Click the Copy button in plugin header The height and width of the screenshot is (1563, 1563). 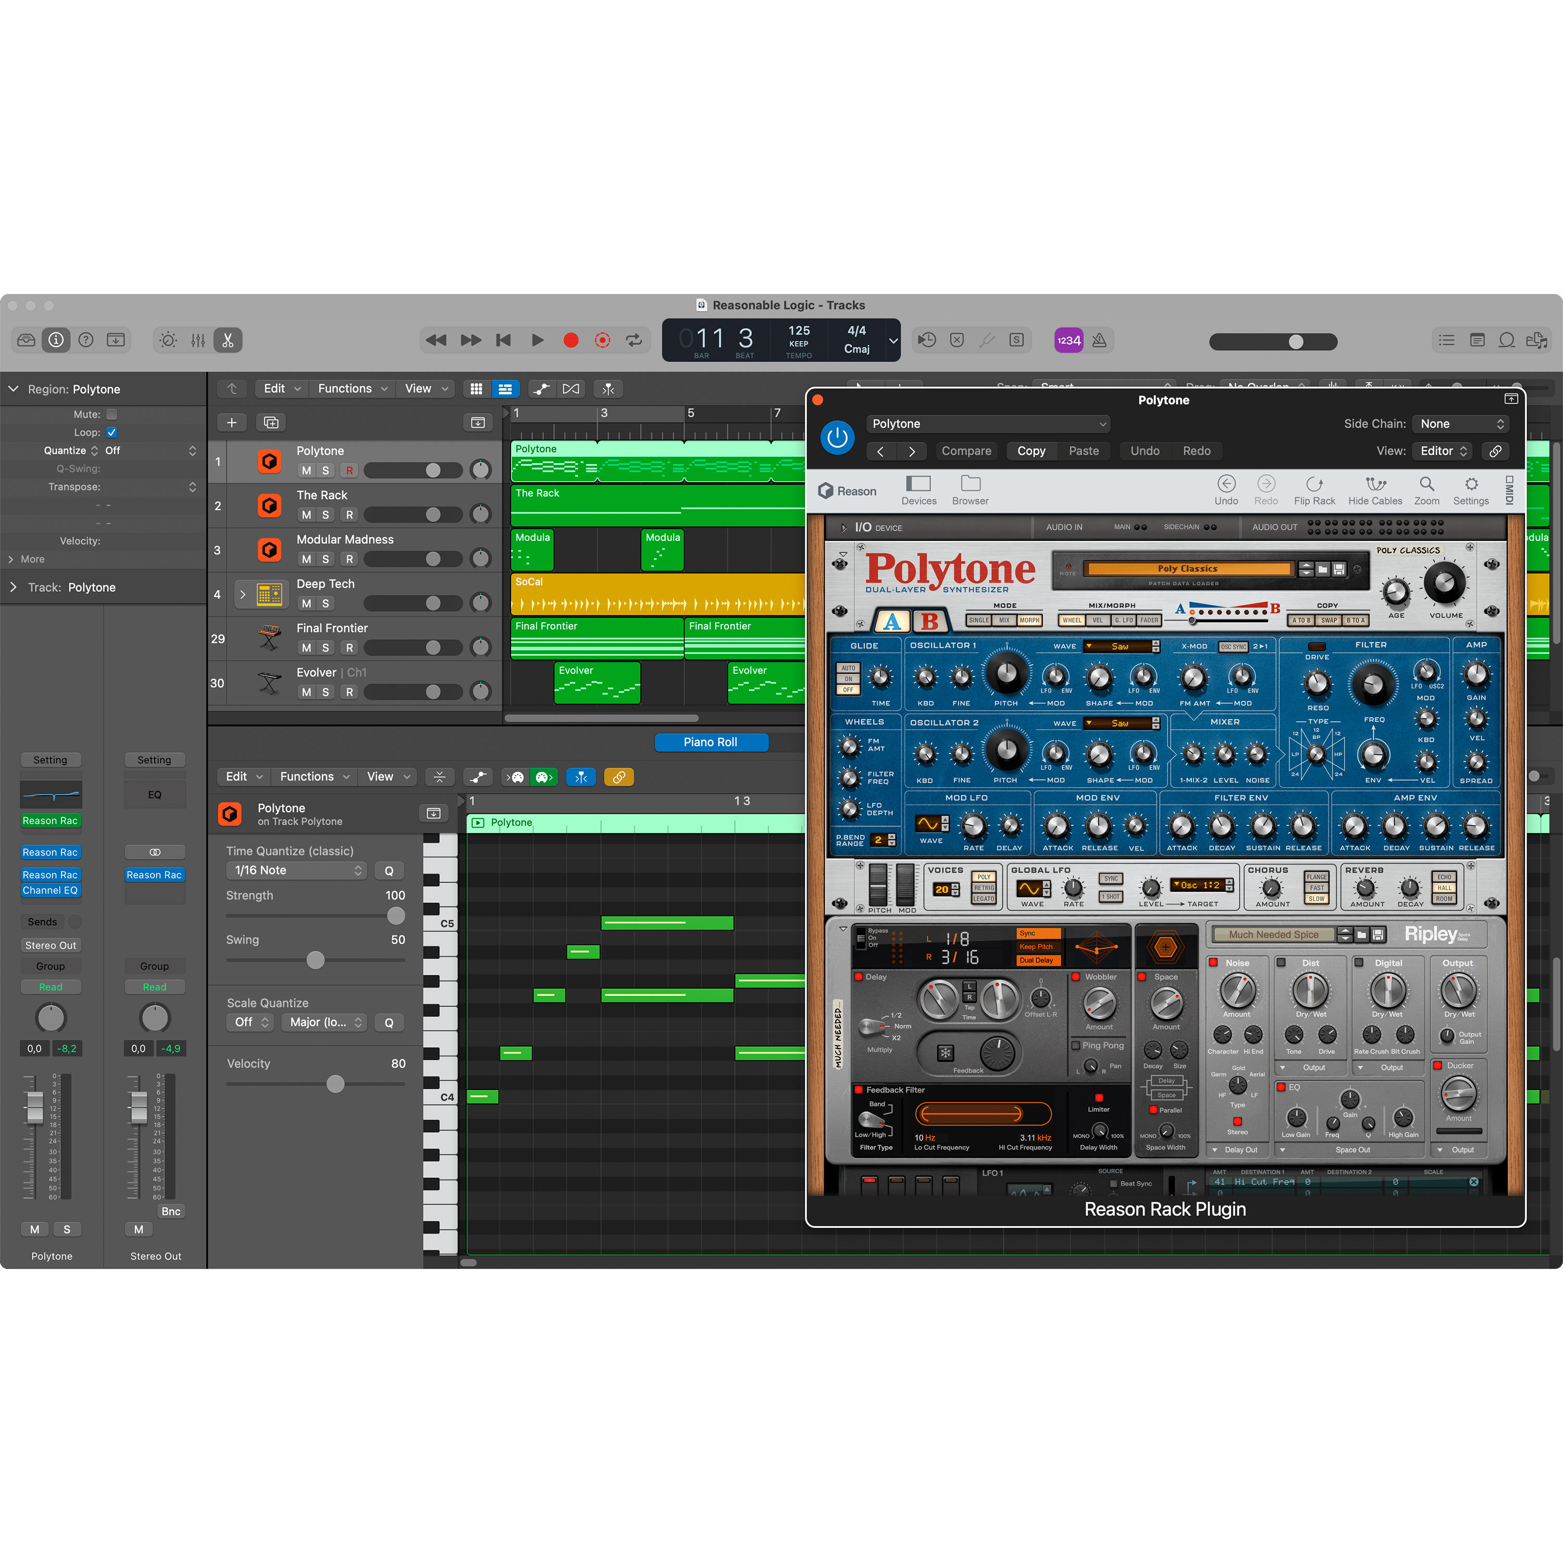click(x=1031, y=451)
